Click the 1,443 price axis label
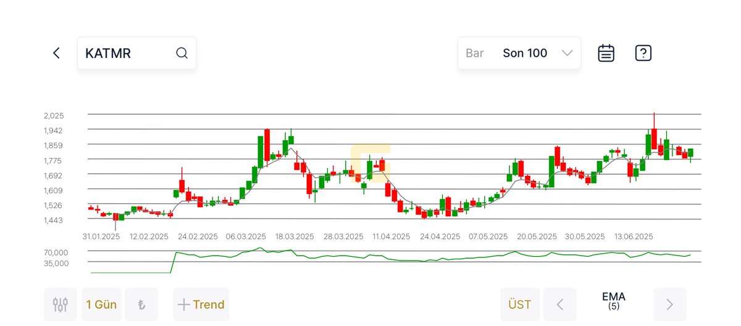Viewport: 741px width, 326px height. point(54,220)
